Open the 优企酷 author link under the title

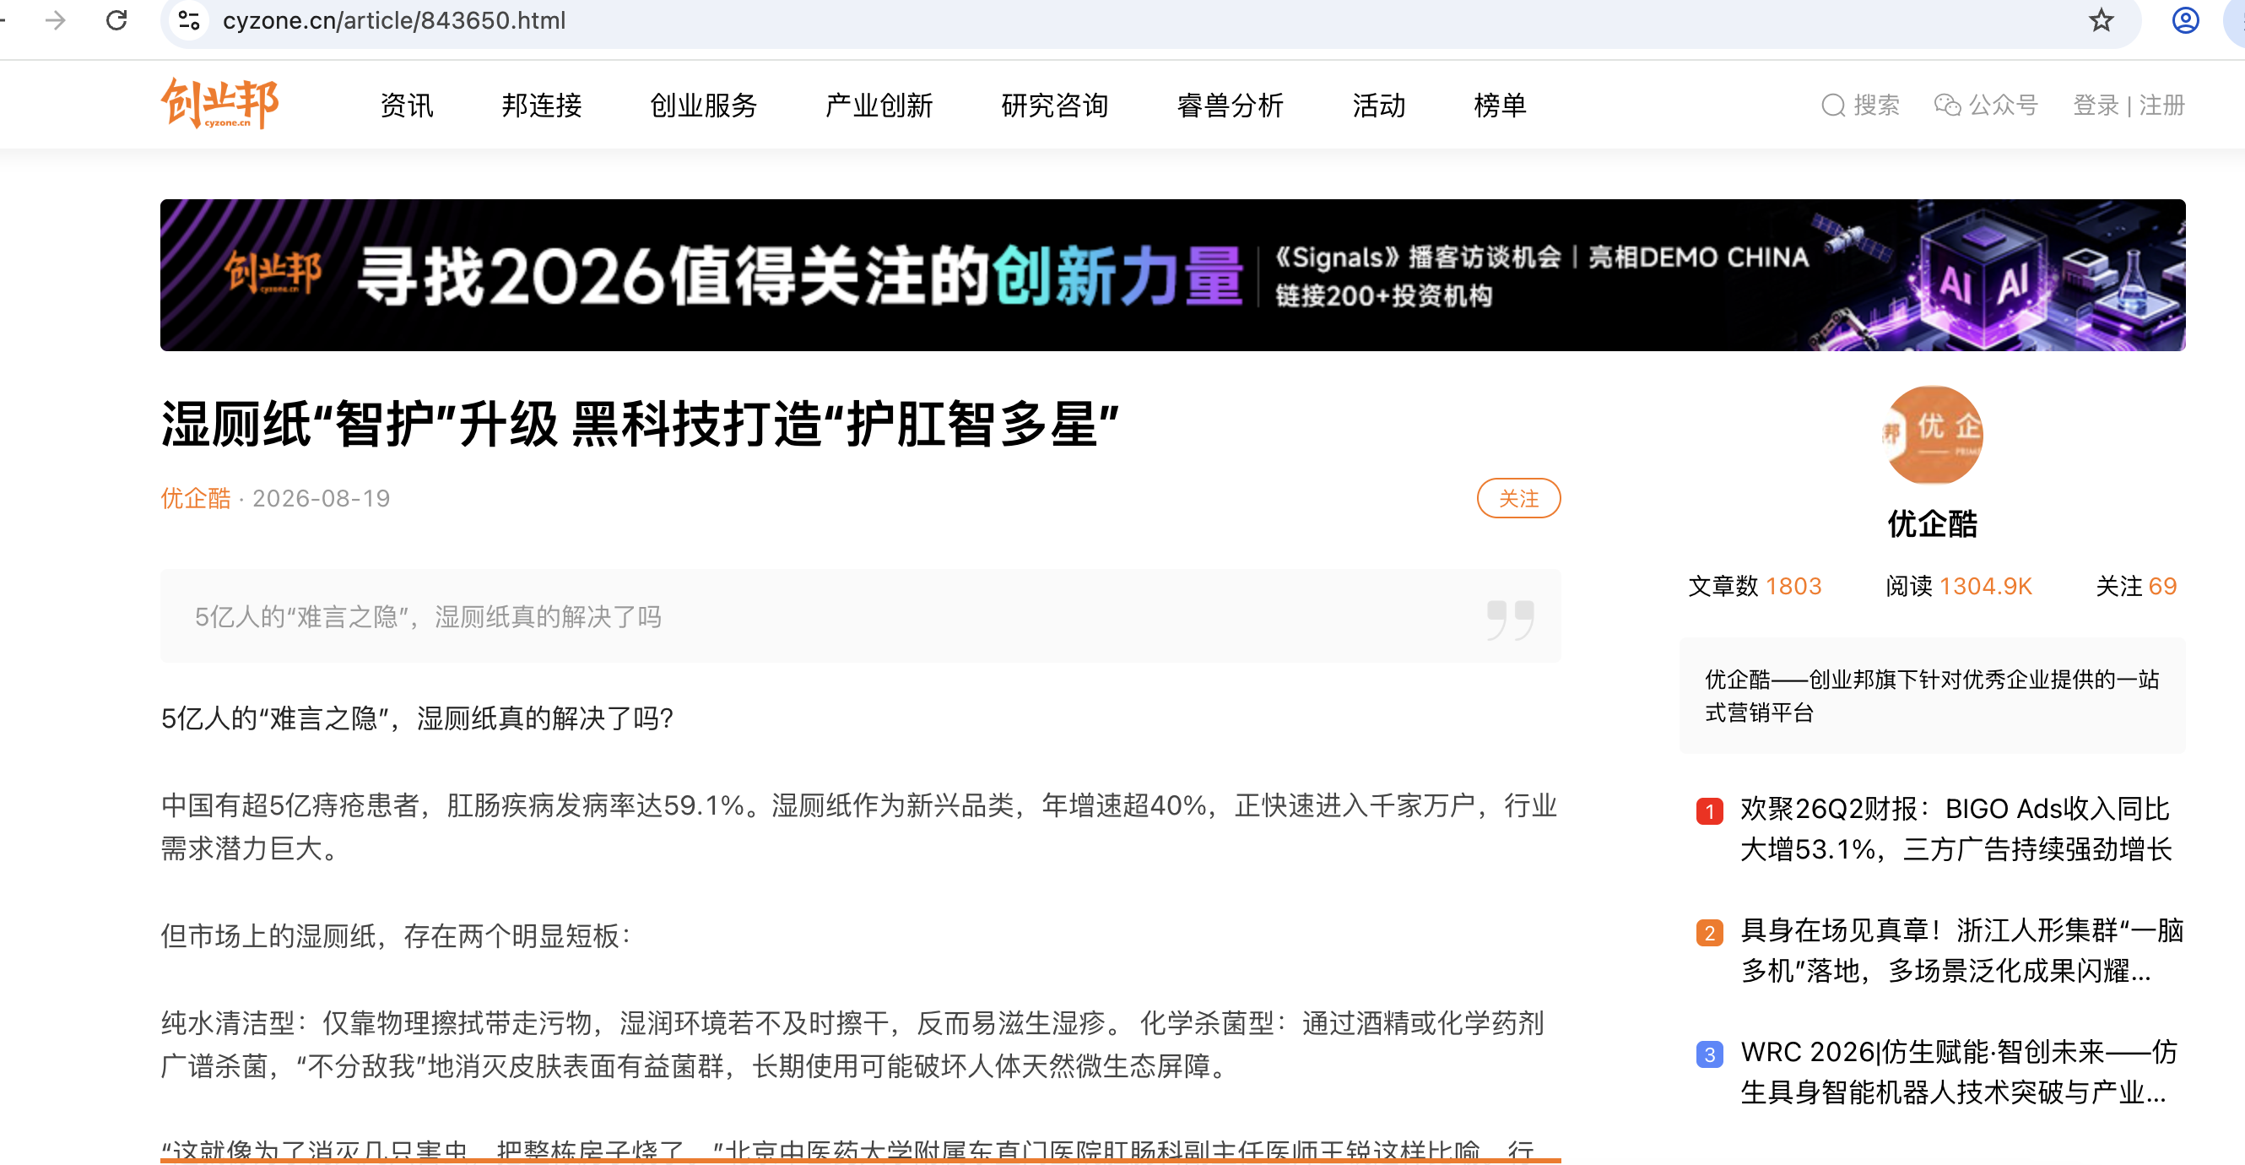pyautogui.click(x=195, y=498)
